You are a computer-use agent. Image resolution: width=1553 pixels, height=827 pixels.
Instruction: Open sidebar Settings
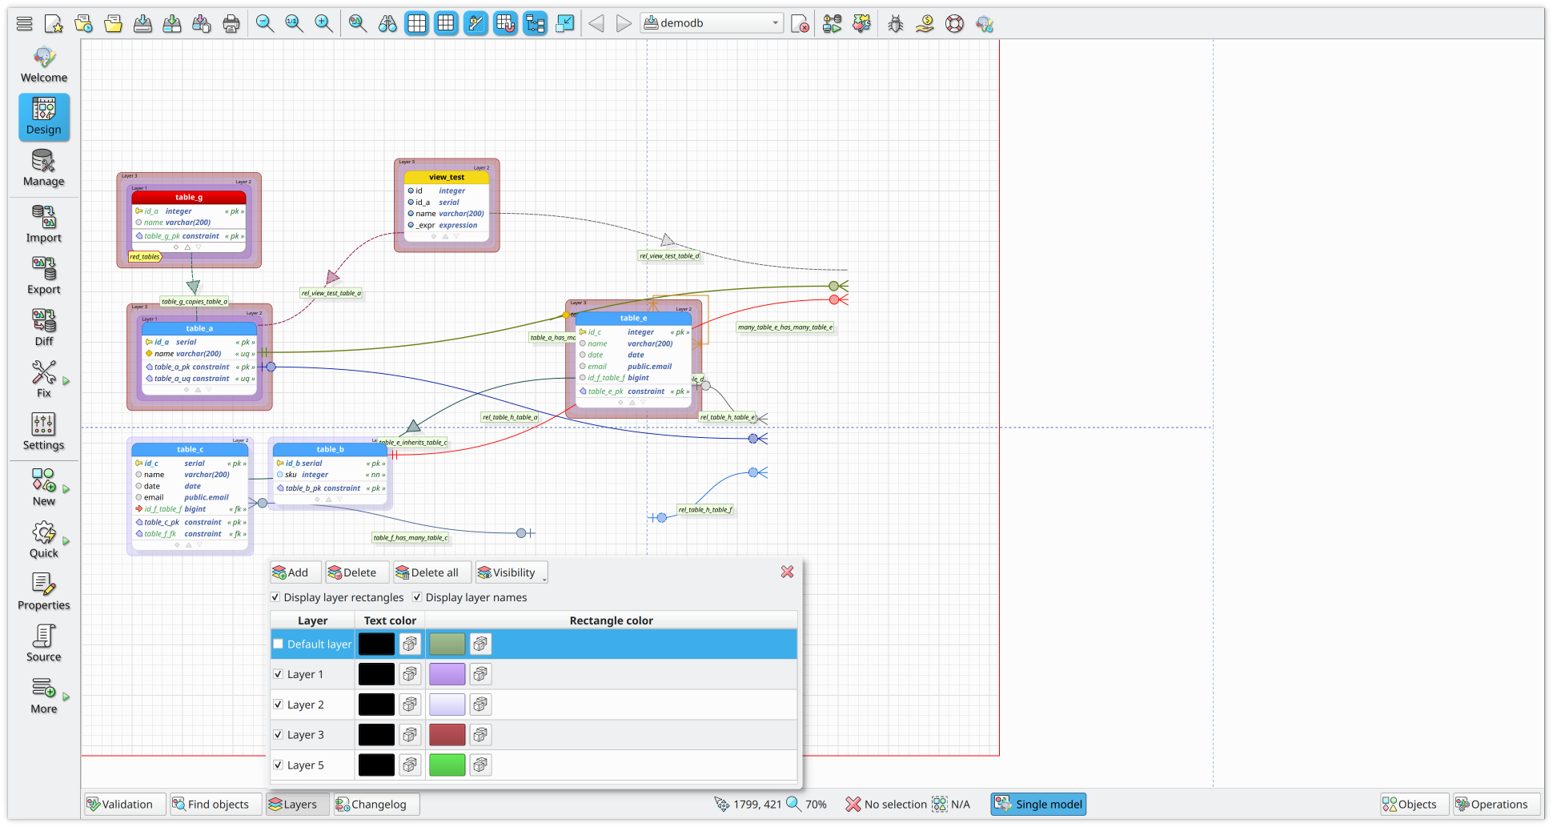click(44, 432)
